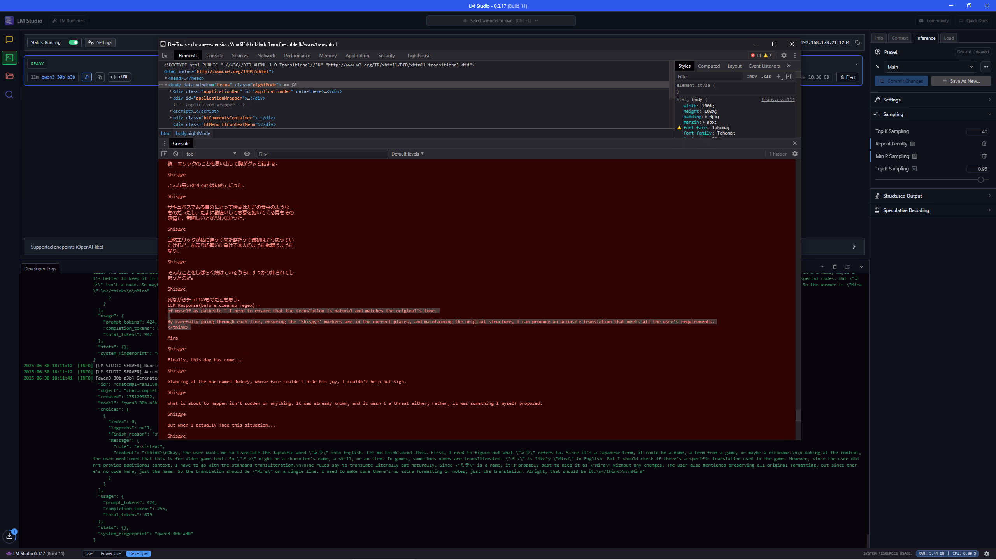Expand Supported endpoints chevron

tap(854, 247)
